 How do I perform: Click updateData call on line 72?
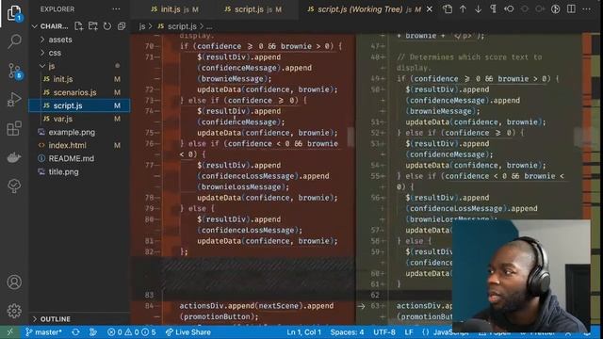point(268,89)
